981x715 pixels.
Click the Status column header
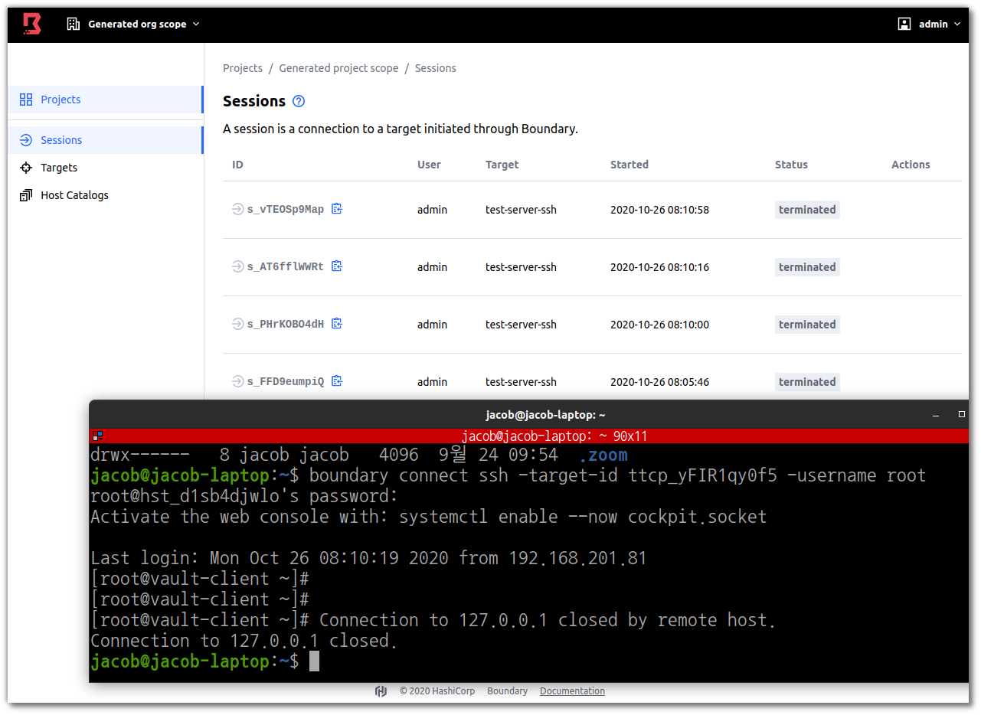(791, 165)
